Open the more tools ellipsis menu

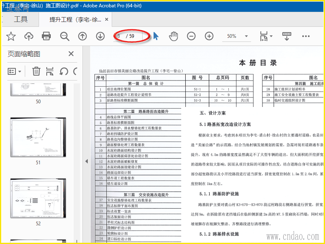(x=306, y=36)
